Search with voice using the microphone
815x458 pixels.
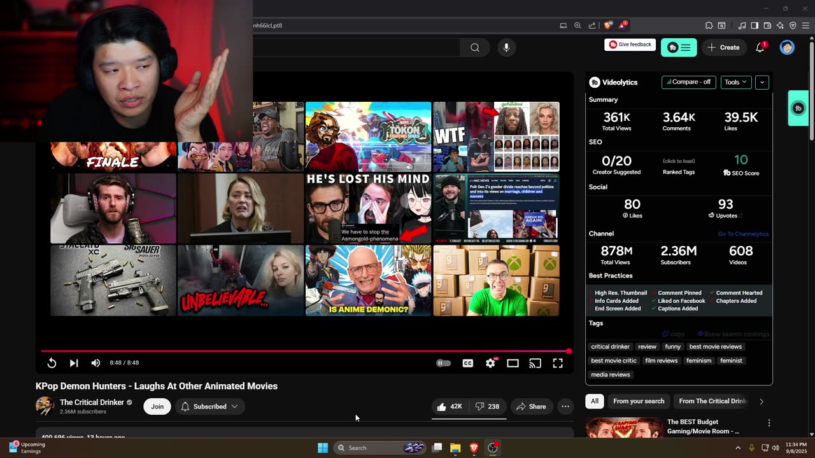506,47
